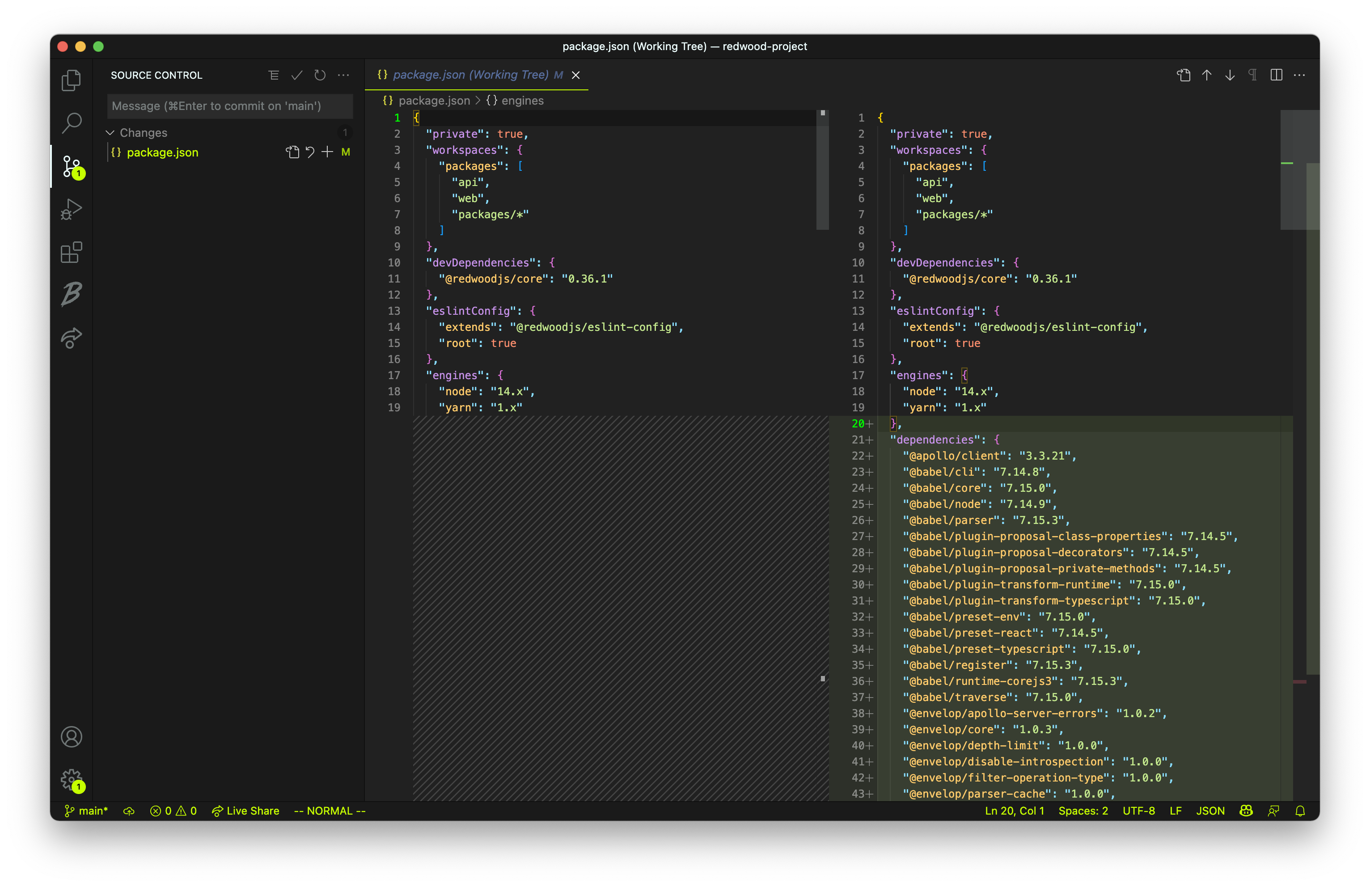Discard changes for package.json
The image size is (1370, 887).
pyautogui.click(x=310, y=152)
